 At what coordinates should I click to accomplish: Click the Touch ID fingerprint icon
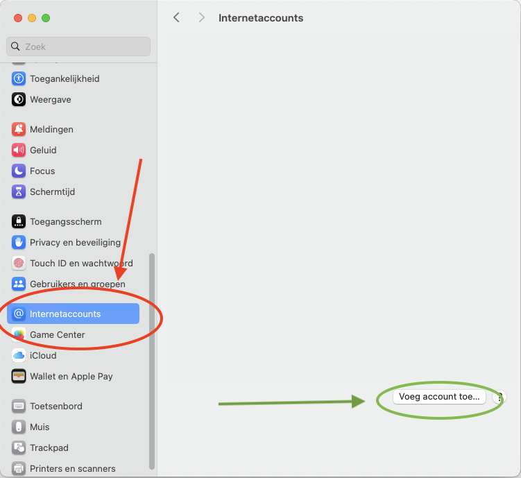click(x=19, y=263)
